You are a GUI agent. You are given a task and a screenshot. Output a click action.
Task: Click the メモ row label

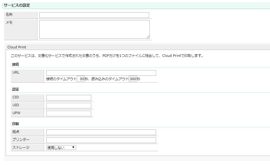9,23
